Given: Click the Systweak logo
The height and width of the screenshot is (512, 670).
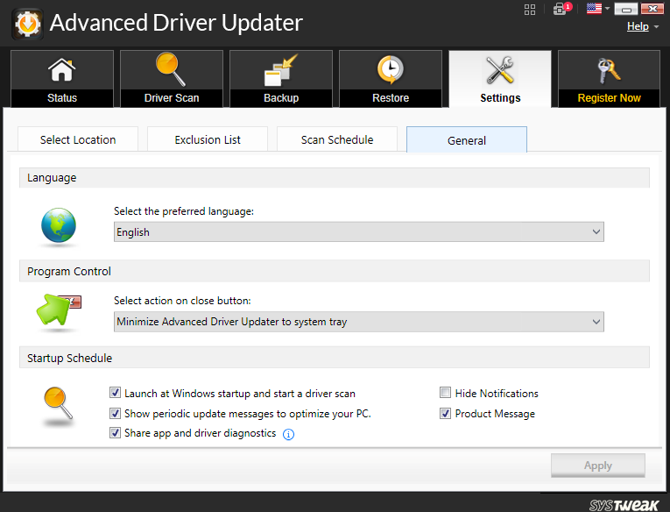Looking at the screenshot, I should pyautogui.click(x=624, y=505).
